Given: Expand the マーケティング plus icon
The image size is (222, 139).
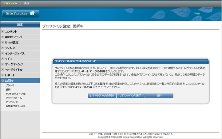Looking at the screenshot, I should (x=3, y=64).
